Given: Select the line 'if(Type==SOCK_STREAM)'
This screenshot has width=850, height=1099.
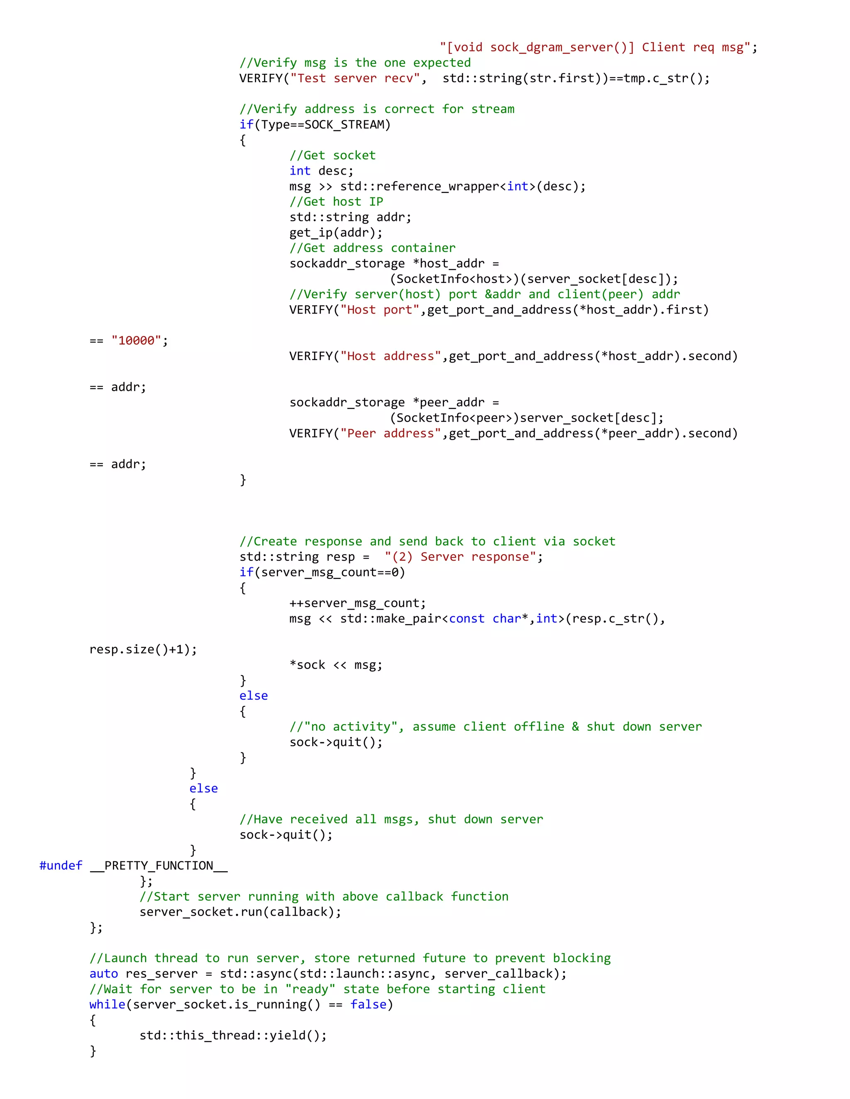Looking at the screenshot, I should pyautogui.click(x=315, y=124).
